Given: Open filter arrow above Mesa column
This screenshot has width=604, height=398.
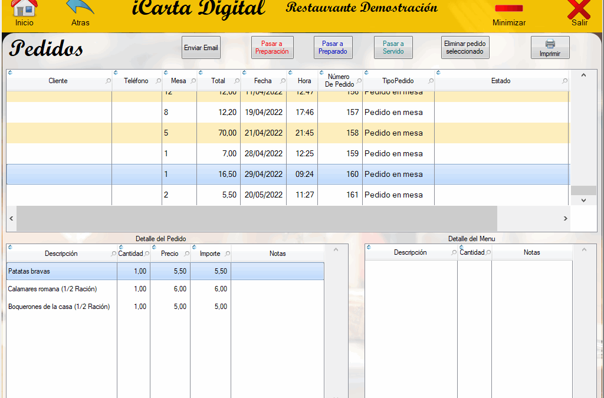Looking at the screenshot, I should tap(166, 73).
